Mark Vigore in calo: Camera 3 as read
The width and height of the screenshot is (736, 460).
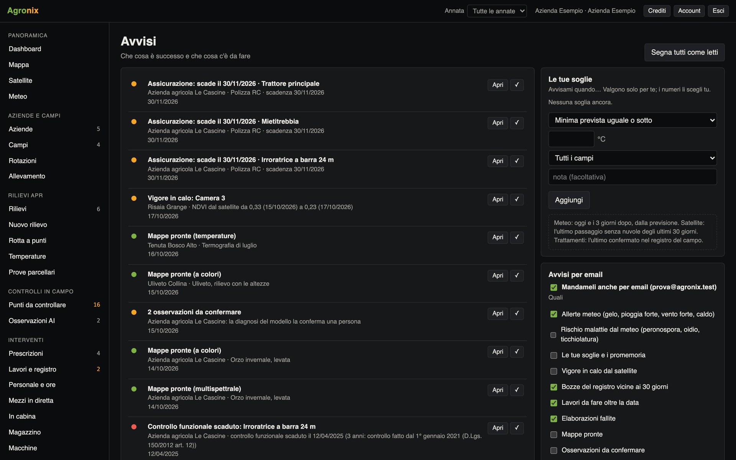click(517, 199)
